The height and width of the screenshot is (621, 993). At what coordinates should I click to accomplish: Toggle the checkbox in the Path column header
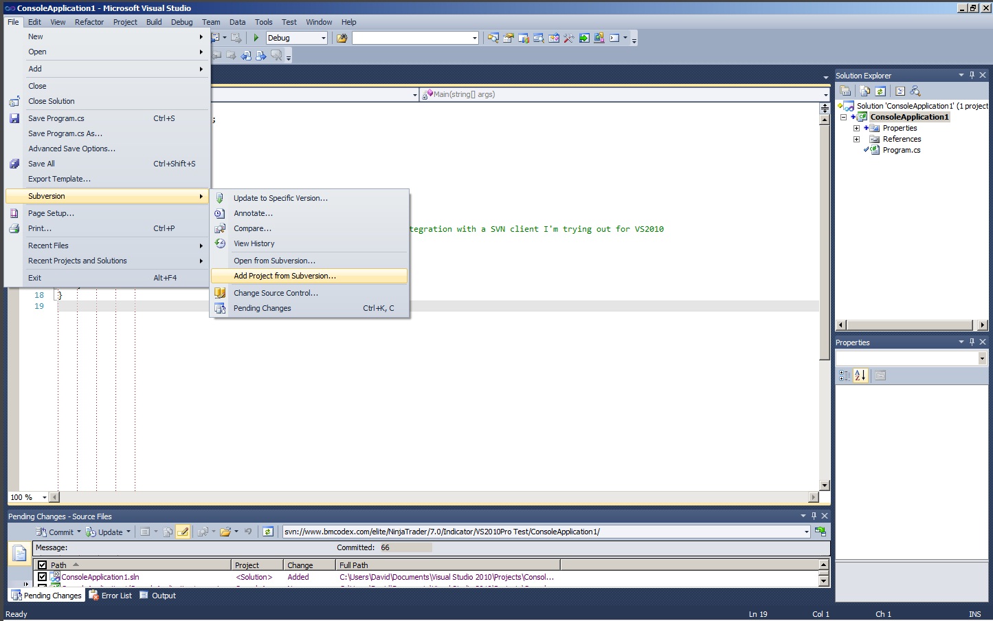coord(42,565)
